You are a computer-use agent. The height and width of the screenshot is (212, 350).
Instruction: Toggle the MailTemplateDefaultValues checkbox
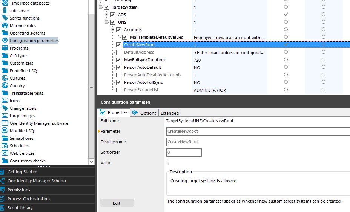click(x=125, y=37)
